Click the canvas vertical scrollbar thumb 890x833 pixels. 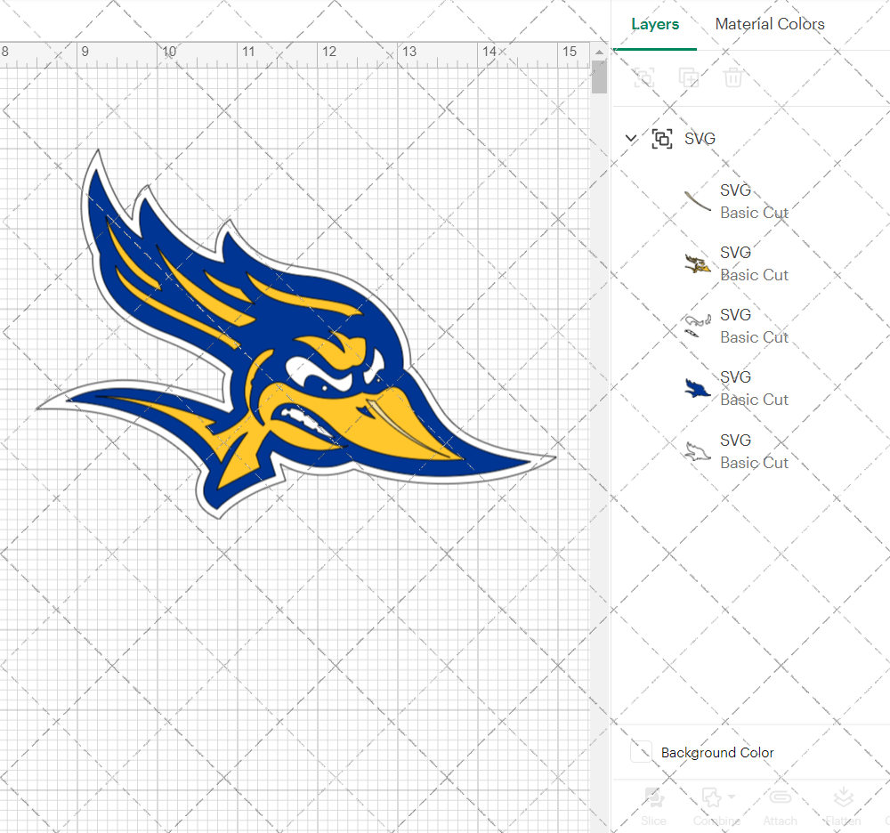[599, 76]
